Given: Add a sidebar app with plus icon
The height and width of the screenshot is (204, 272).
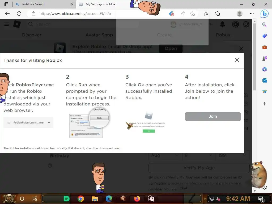Looking at the screenshot, I should 264,104.
